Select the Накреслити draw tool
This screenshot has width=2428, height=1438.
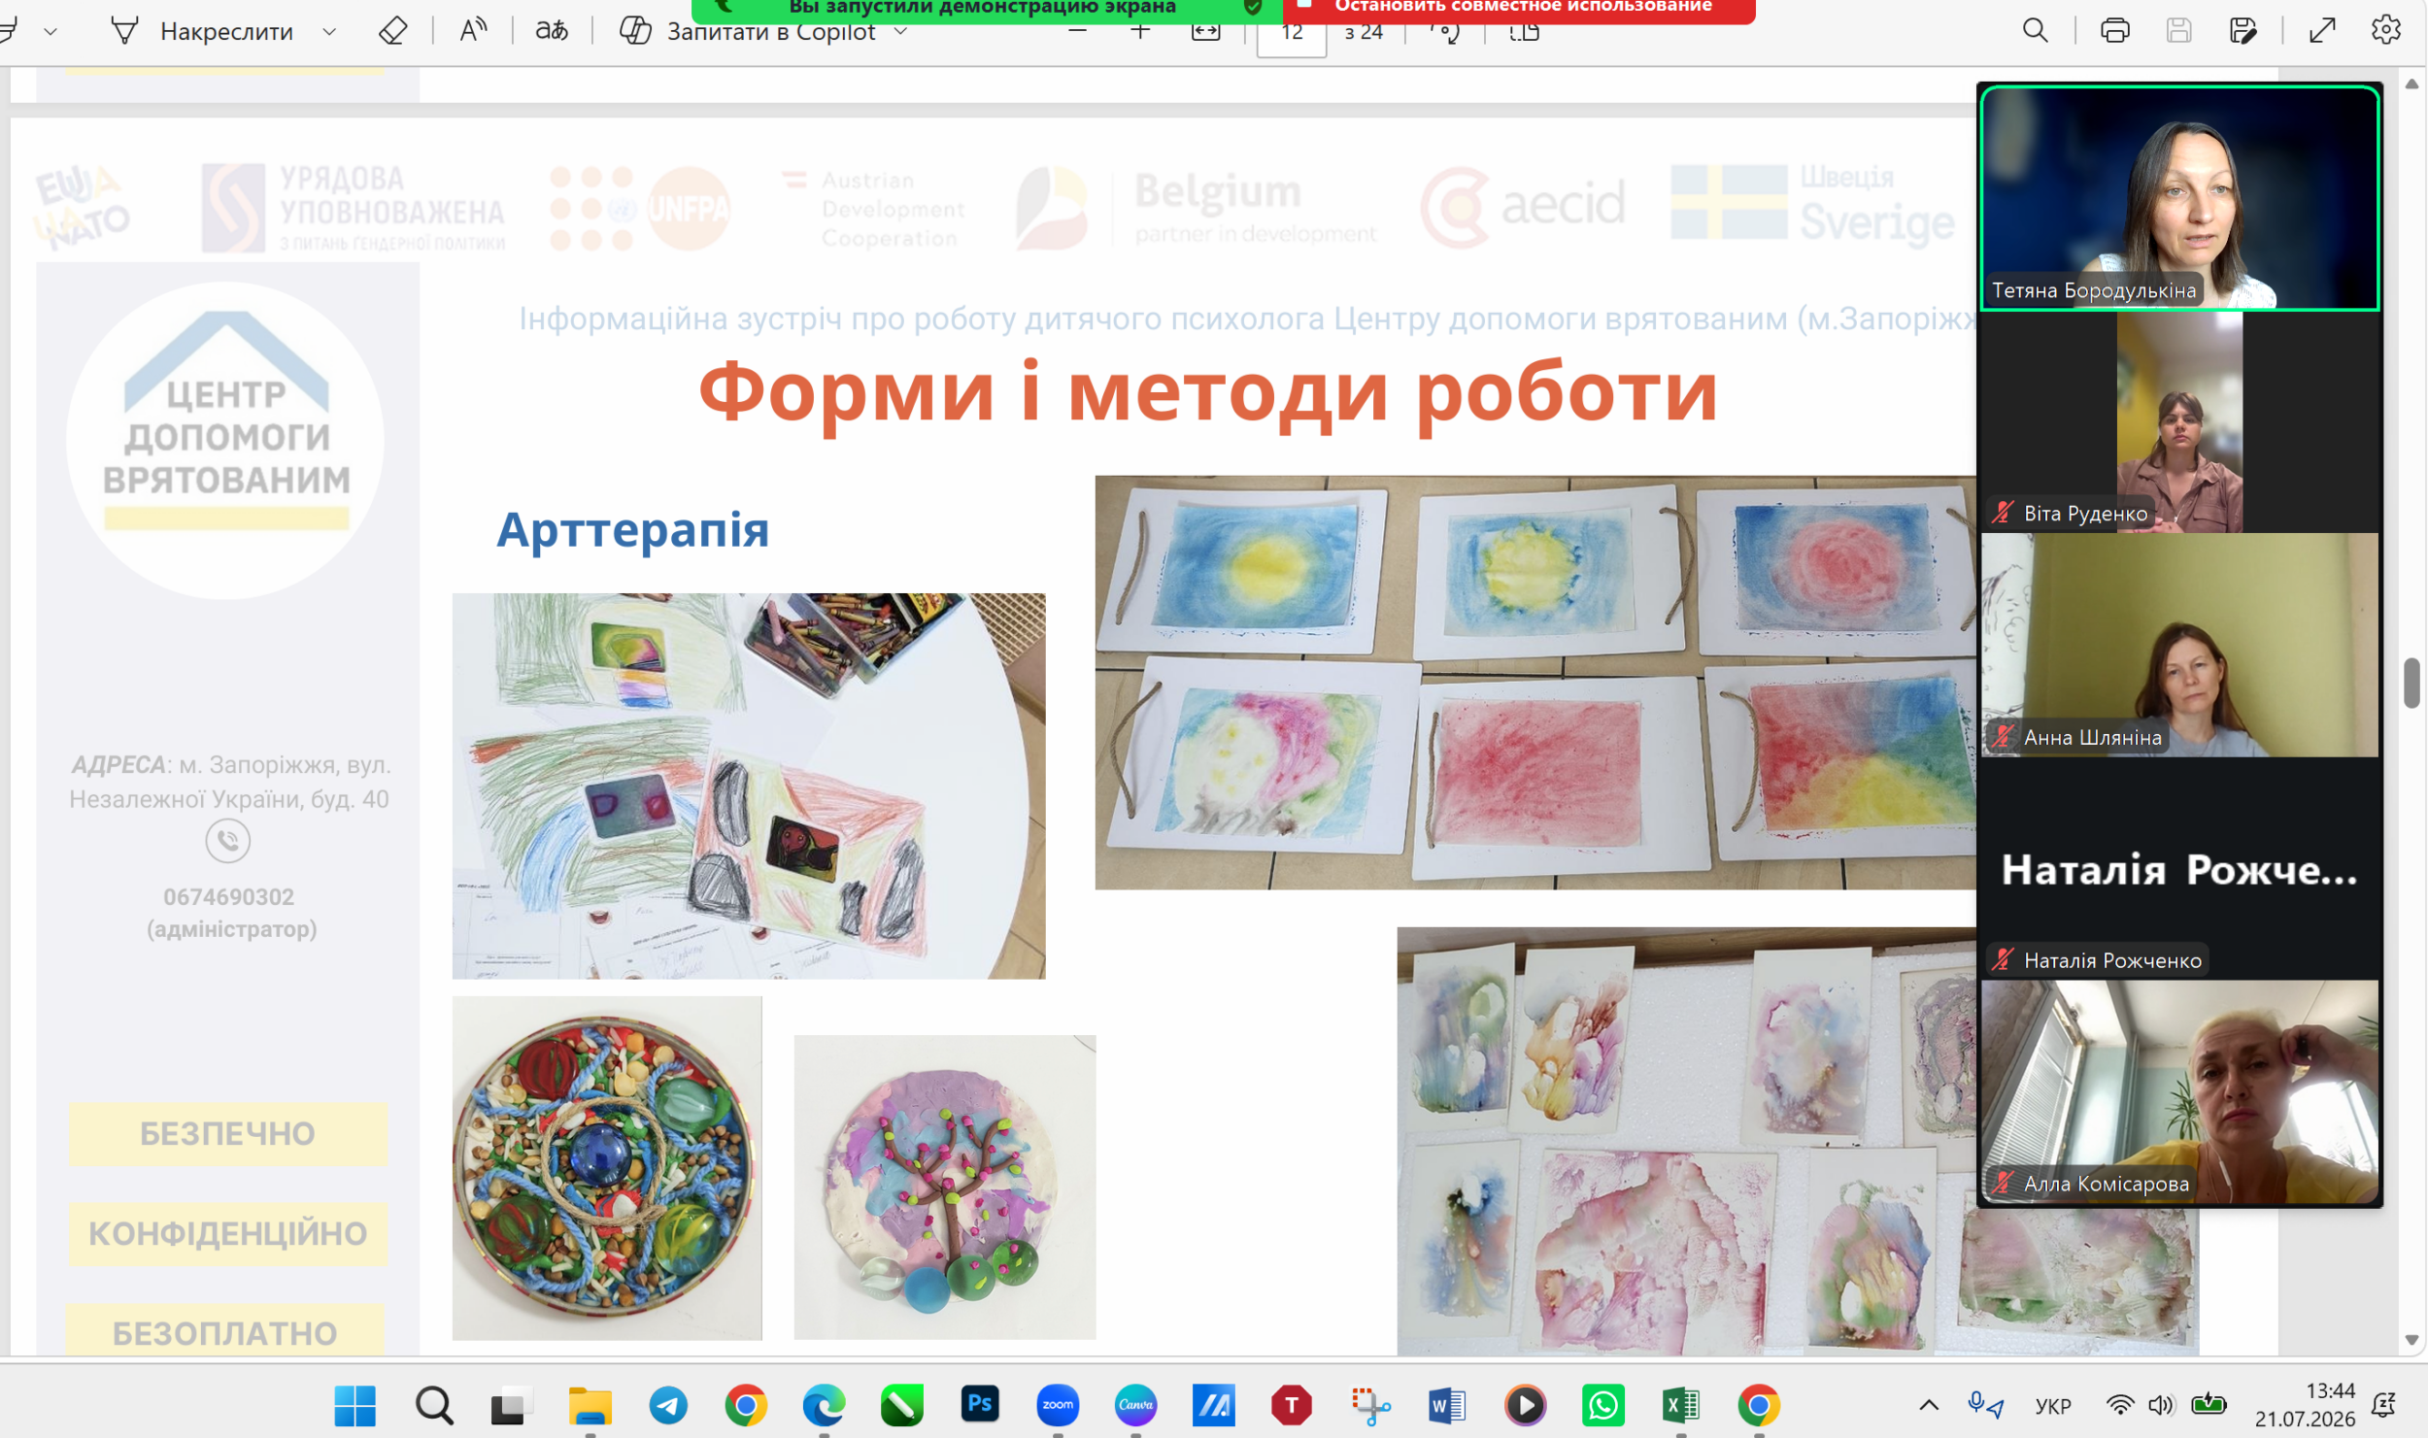click(x=202, y=31)
